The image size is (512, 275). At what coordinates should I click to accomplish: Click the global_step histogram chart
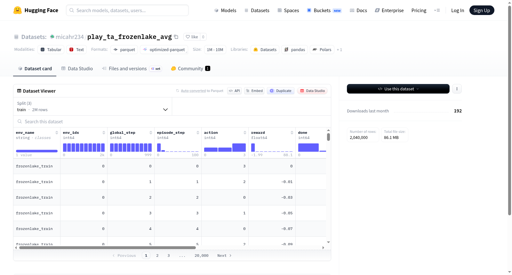pos(131,148)
